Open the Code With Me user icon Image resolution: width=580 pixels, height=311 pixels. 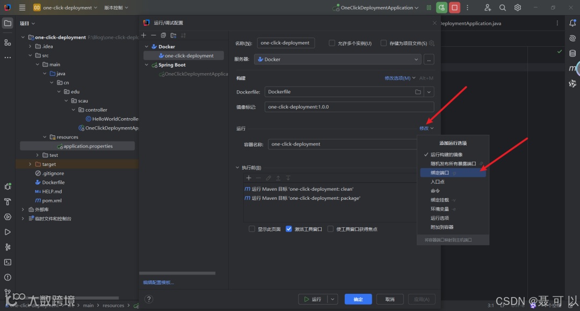click(x=487, y=8)
